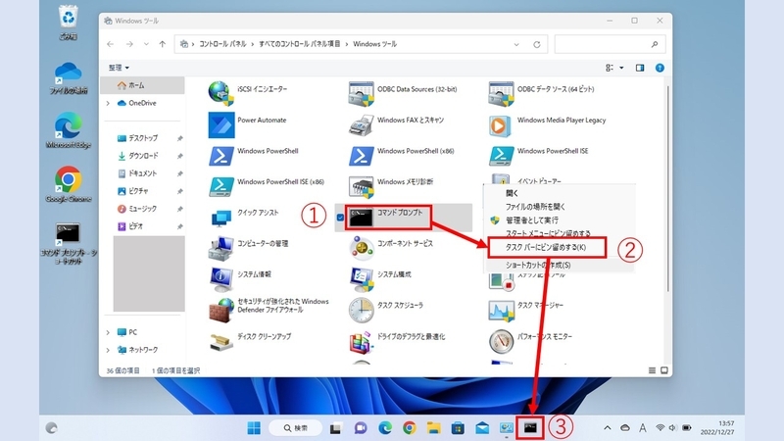Select ODBC データ ソース (64 ビット) icon
This screenshot has width=784, height=441.
[501, 93]
